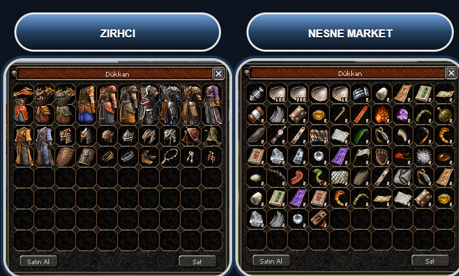
Task: Choose the white flag item
Action: pos(361,156)
